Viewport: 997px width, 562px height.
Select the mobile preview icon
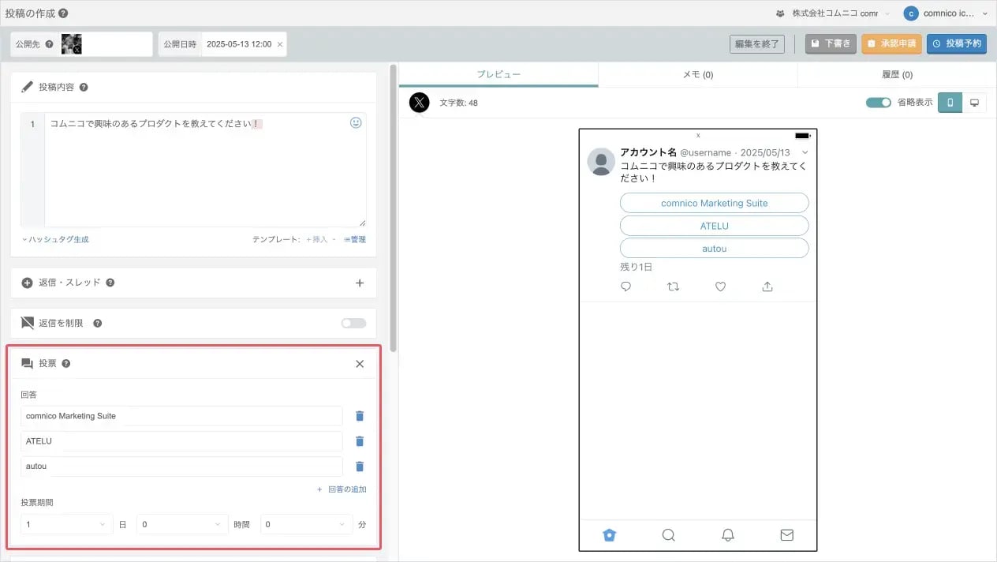pos(950,103)
